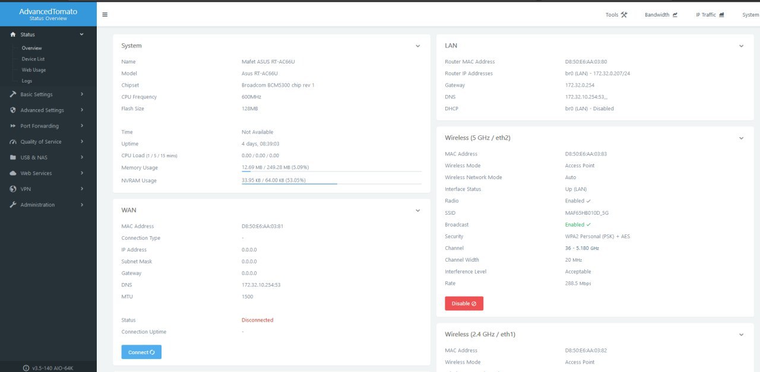Click the Flash Size value 128MB
The image size is (760, 372).
click(x=250, y=109)
